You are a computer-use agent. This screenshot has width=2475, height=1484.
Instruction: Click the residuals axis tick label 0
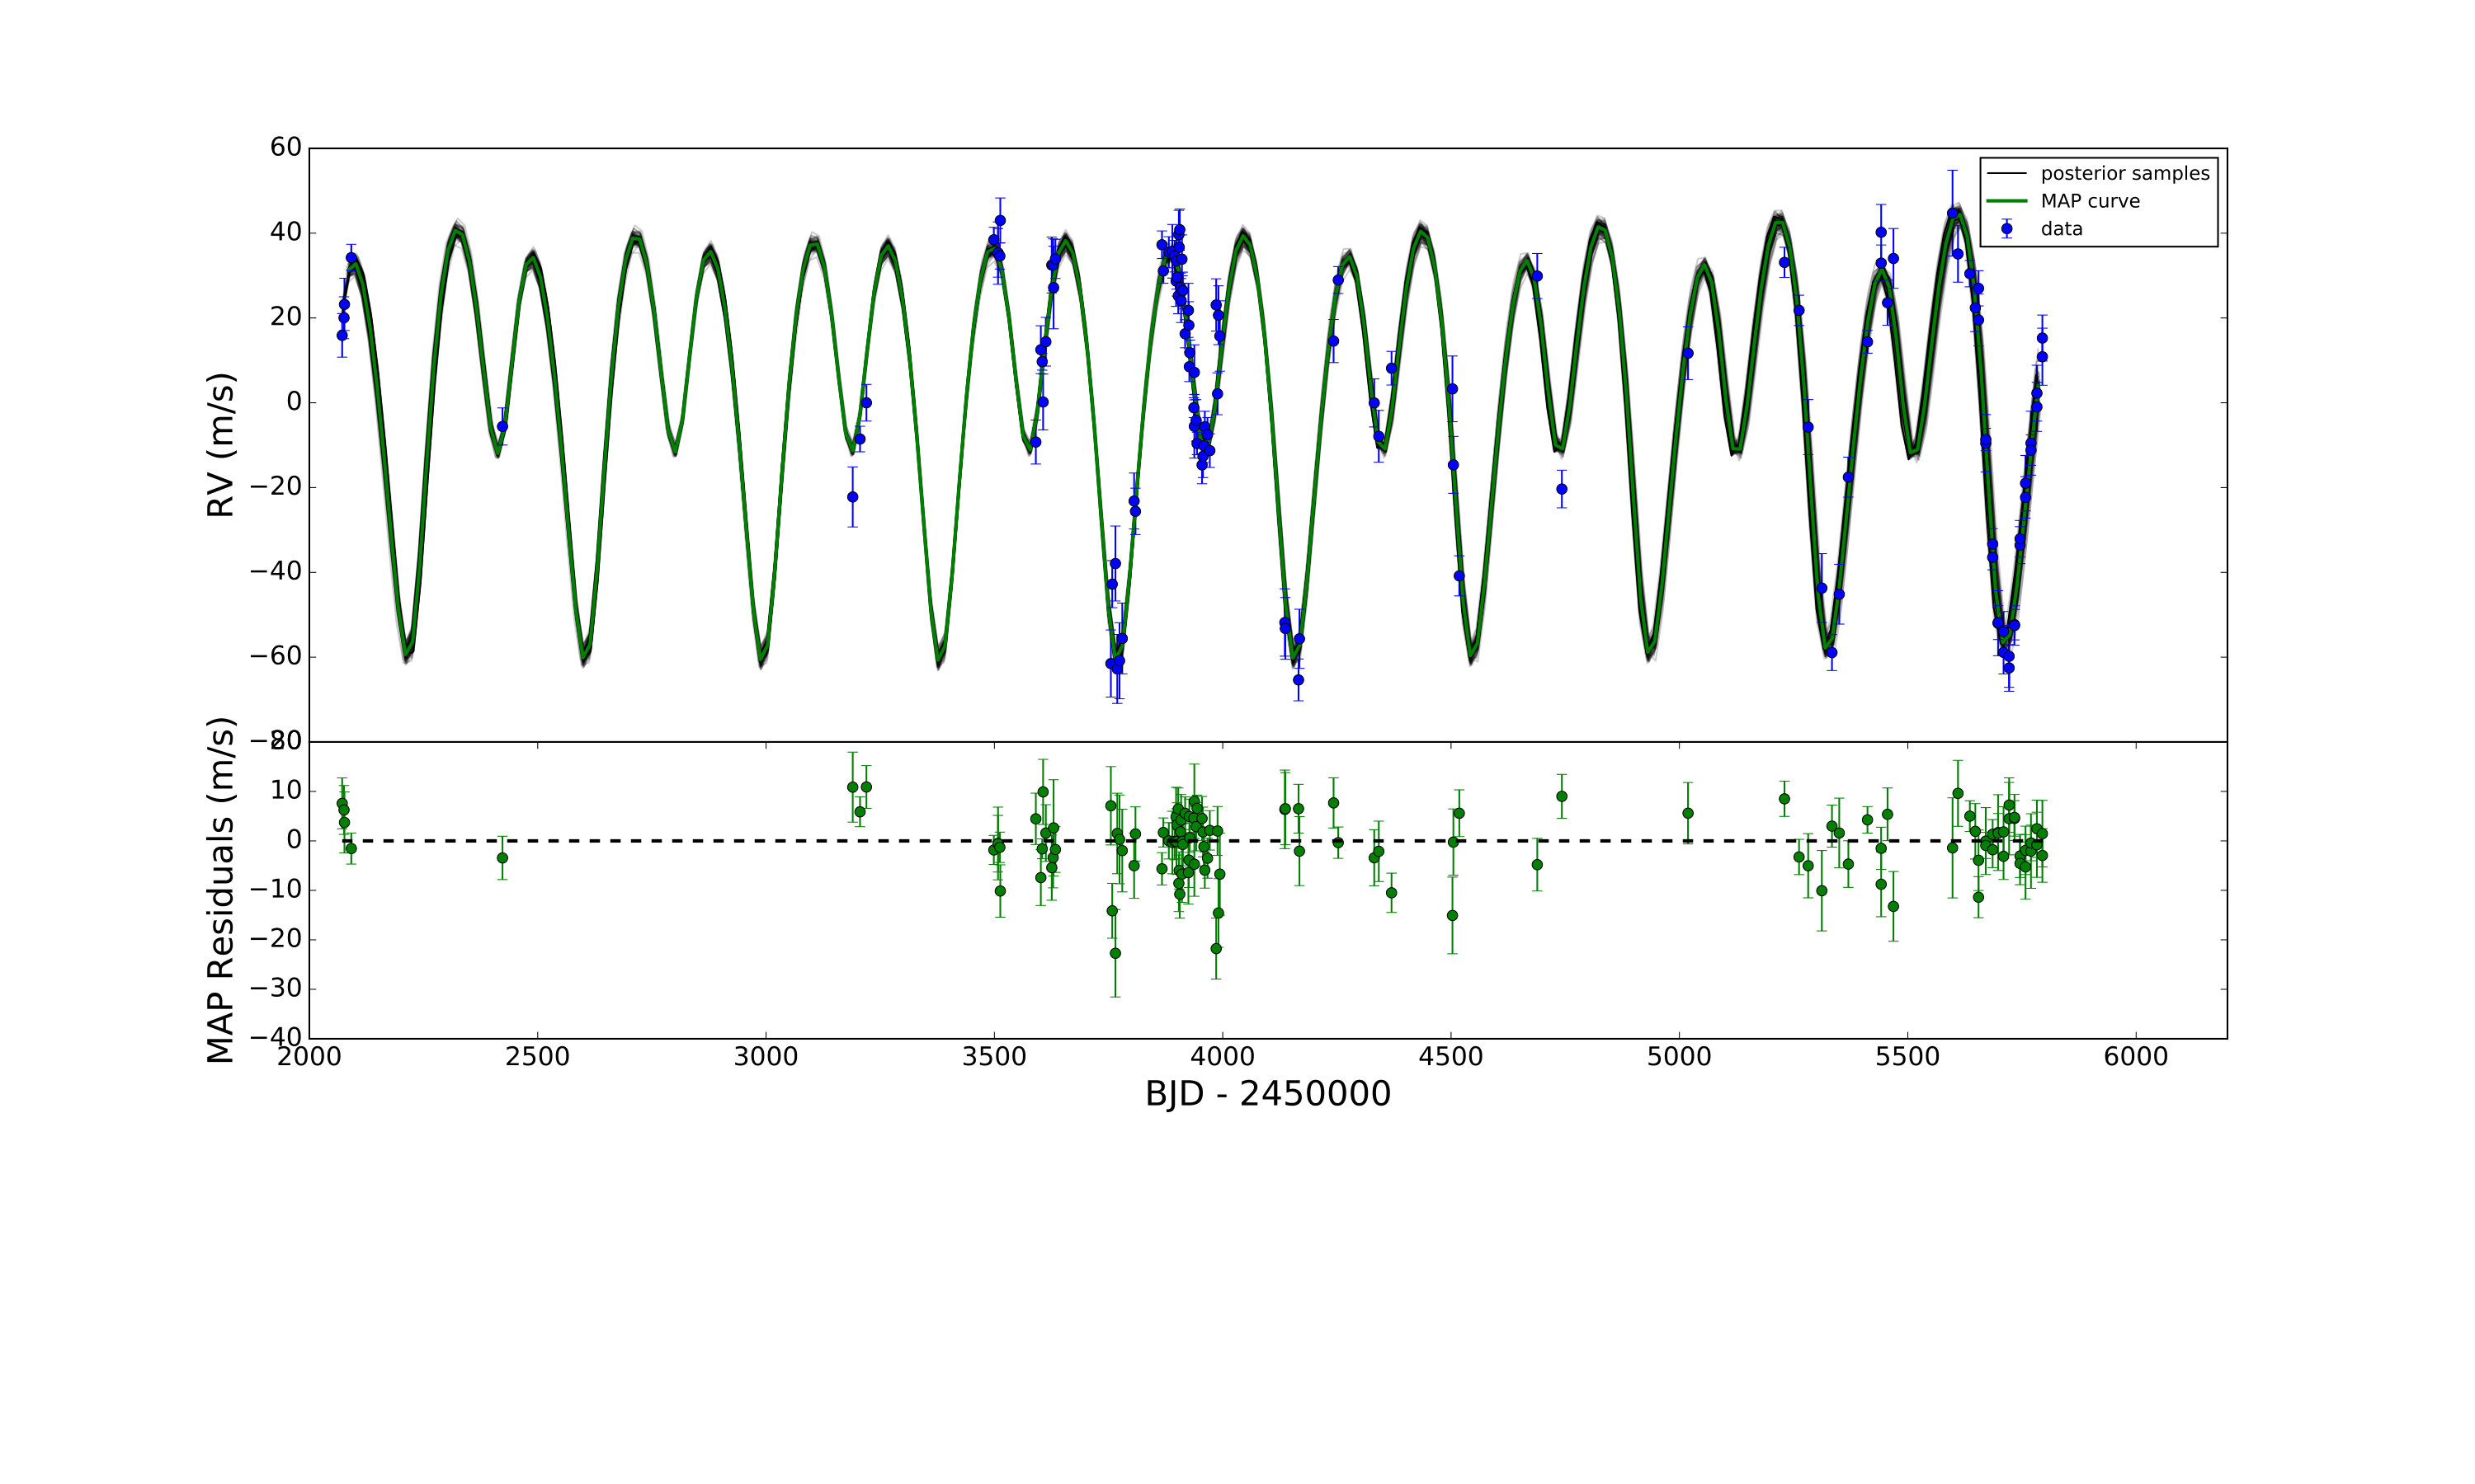click(295, 840)
